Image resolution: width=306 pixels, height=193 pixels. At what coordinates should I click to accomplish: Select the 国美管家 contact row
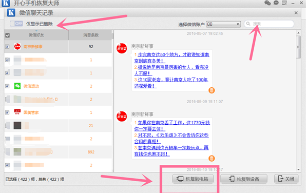click(x=58, y=112)
